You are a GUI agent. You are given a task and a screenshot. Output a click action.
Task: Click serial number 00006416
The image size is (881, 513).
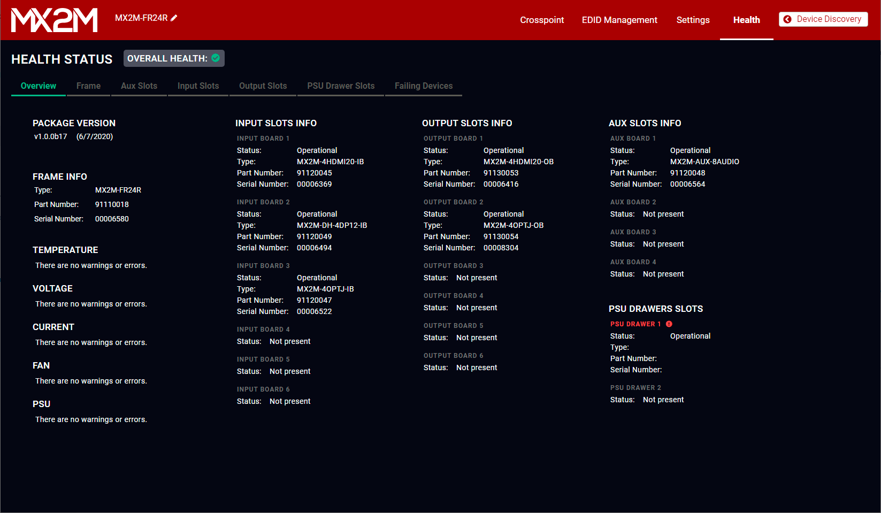click(x=501, y=184)
